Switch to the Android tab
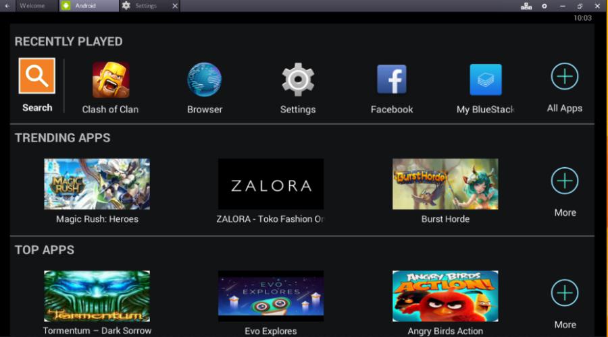 [x=89, y=6]
